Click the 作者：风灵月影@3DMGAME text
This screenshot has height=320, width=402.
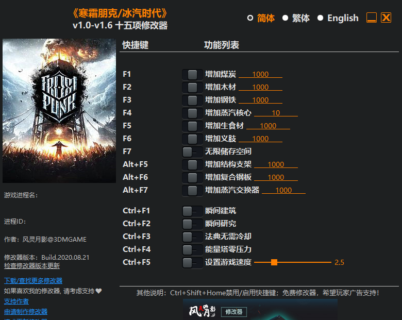point(45,240)
